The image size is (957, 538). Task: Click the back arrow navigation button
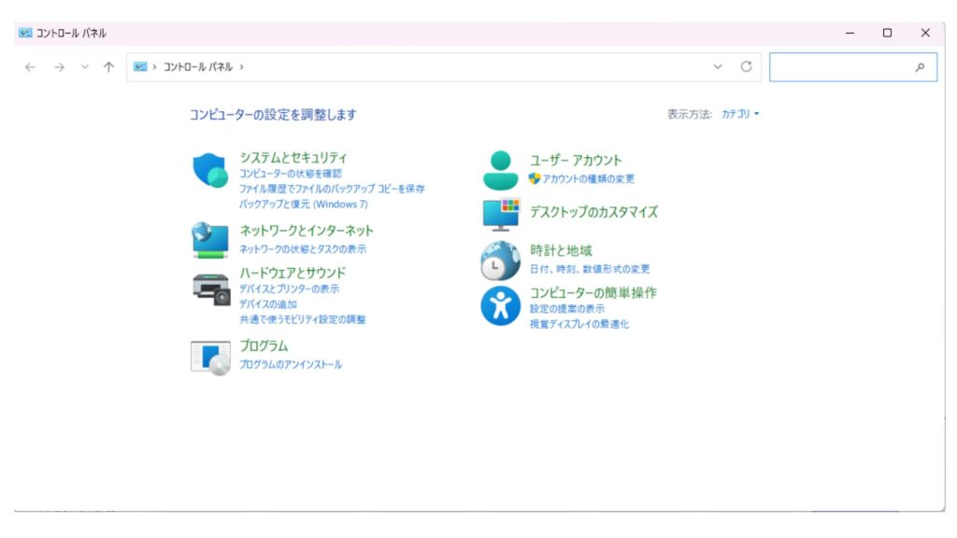30,67
